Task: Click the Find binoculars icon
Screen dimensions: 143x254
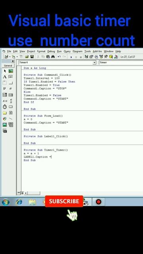Action: click(x=53, y=57)
